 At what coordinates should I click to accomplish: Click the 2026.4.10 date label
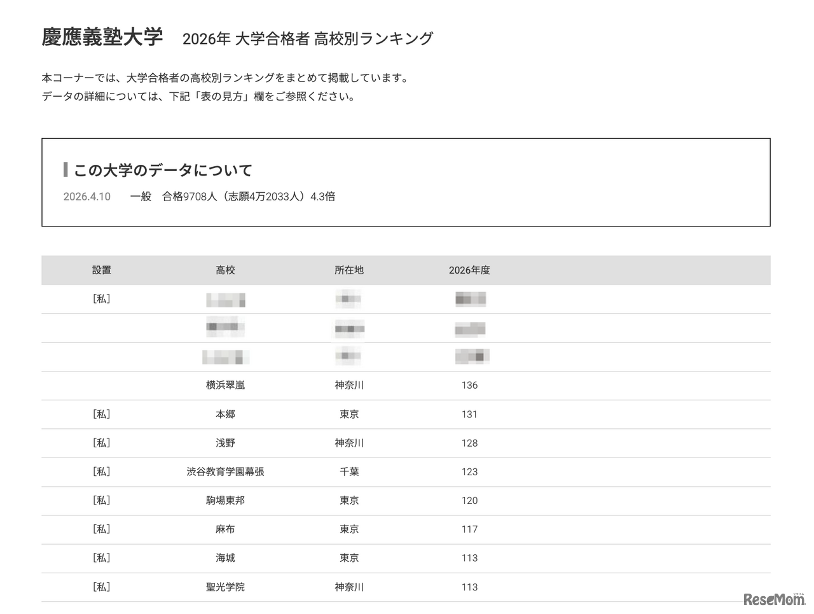[86, 197]
